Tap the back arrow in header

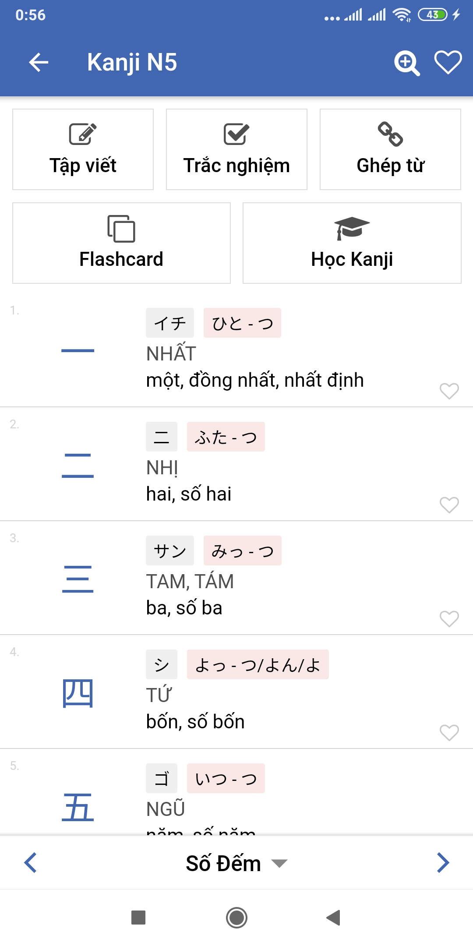pyautogui.click(x=39, y=62)
